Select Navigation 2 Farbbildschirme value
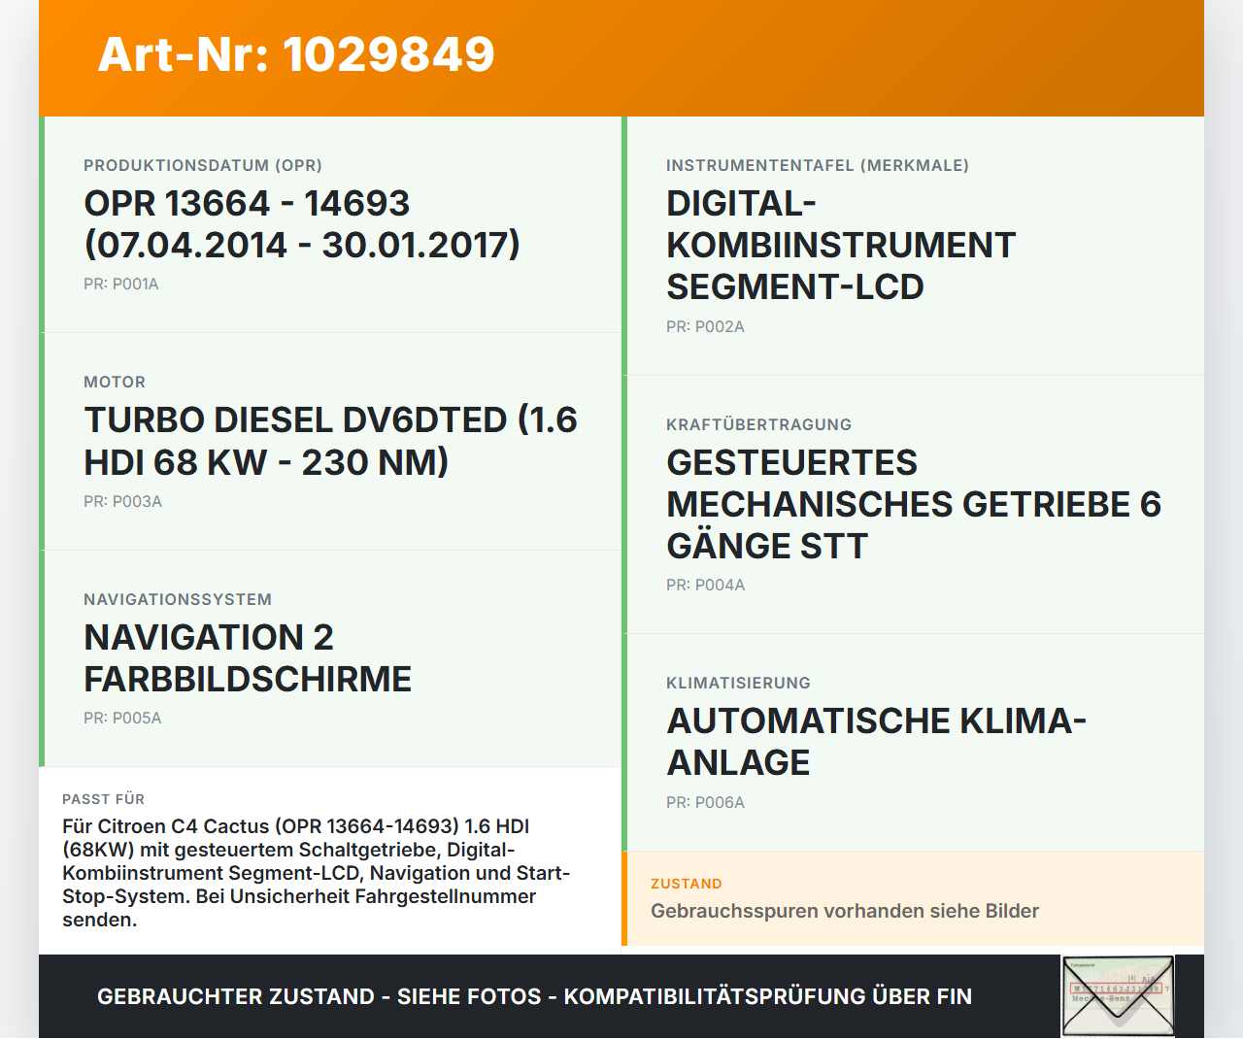 [248, 658]
